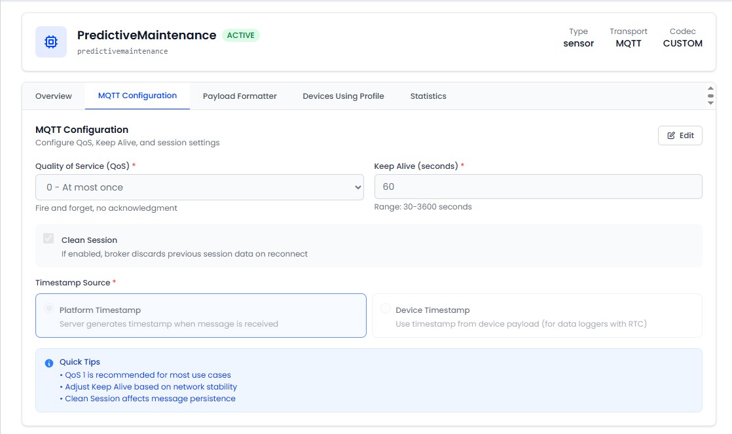Viewport: 732px width, 434px height.
Task: Click the PredictiveMaintenance device profile chip icon
Action: click(x=50, y=42)
